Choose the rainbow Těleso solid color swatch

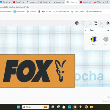coord(94,39)
